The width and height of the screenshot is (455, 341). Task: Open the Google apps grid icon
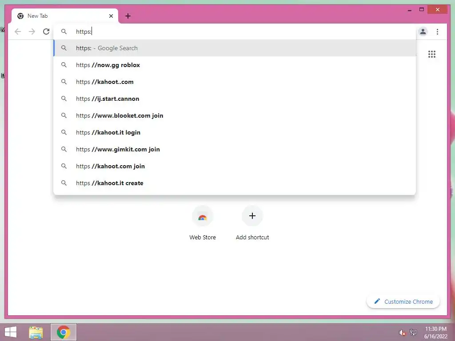[432, 54]
